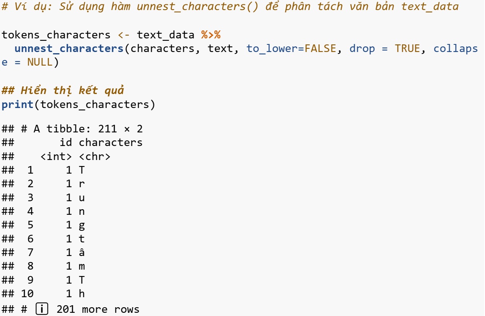Click the "Hiển thị kết quả" comment heading
The width and height of the screenshot is (485, 316).
point(62,91)
